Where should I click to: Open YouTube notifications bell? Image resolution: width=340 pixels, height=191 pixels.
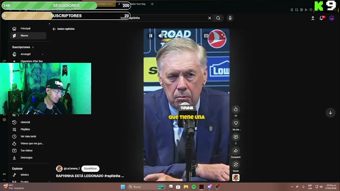click(321, 18)
